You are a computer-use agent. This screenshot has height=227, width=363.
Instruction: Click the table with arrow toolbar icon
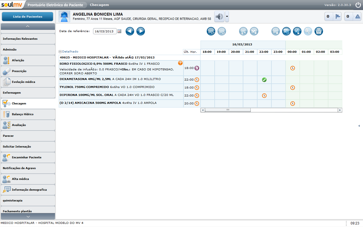pos(243,31)
